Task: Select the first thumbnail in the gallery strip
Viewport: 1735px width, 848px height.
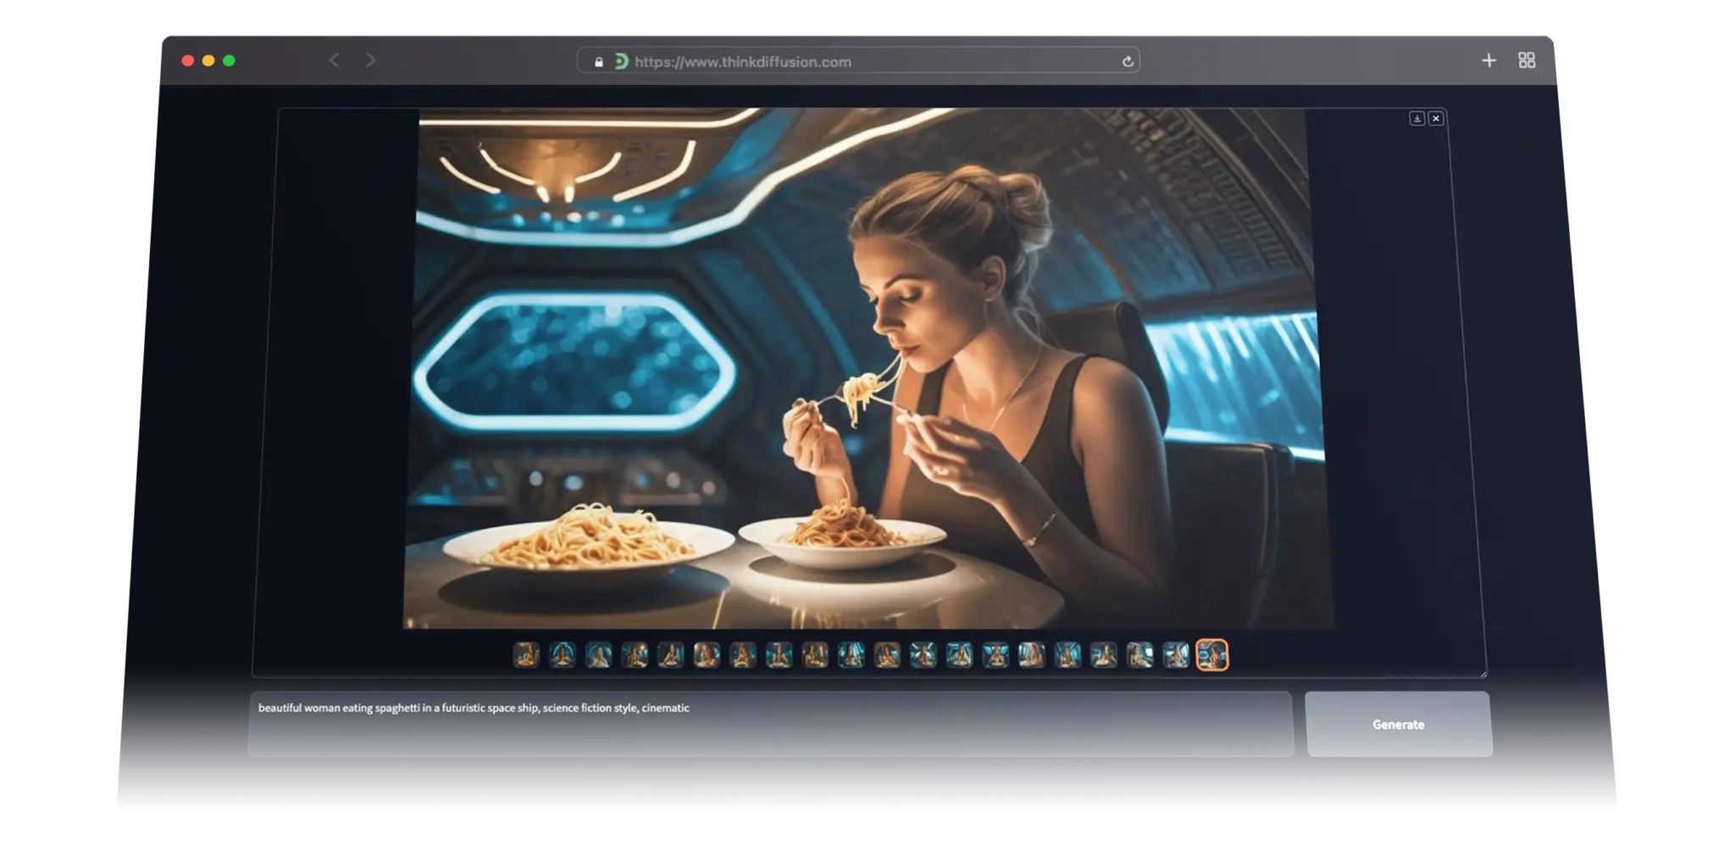Action: coord(526,655)
